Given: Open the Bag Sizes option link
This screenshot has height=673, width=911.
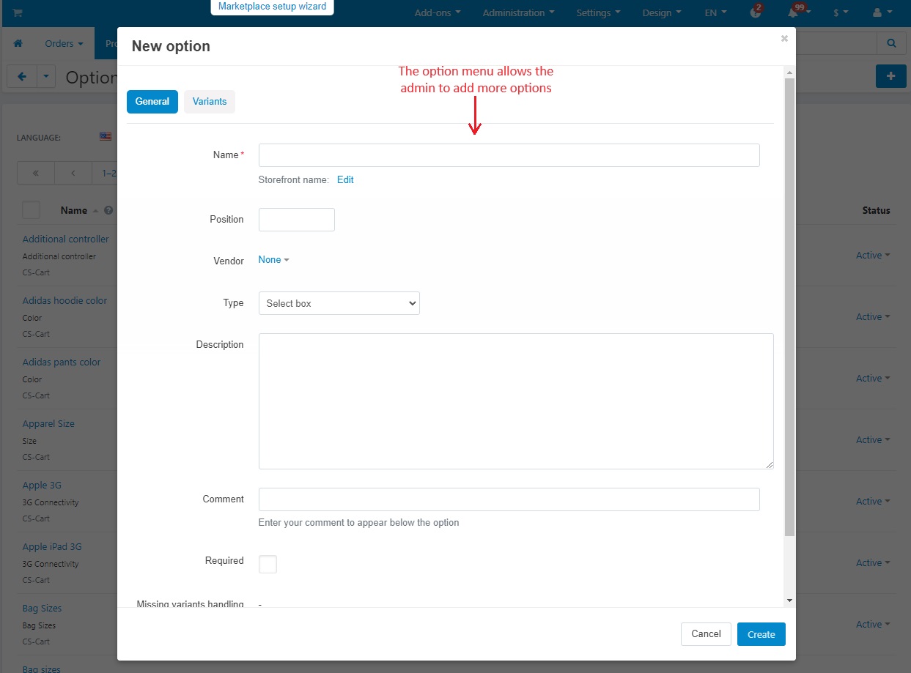Looking at the screenshot, I should 42,609.
